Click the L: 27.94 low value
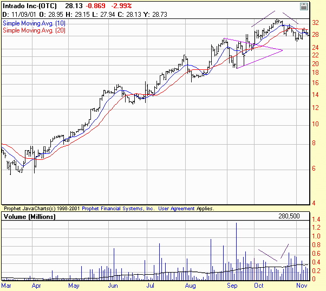Screen dimensions: 326x291 pyautogui.click(x=103, y=15)
